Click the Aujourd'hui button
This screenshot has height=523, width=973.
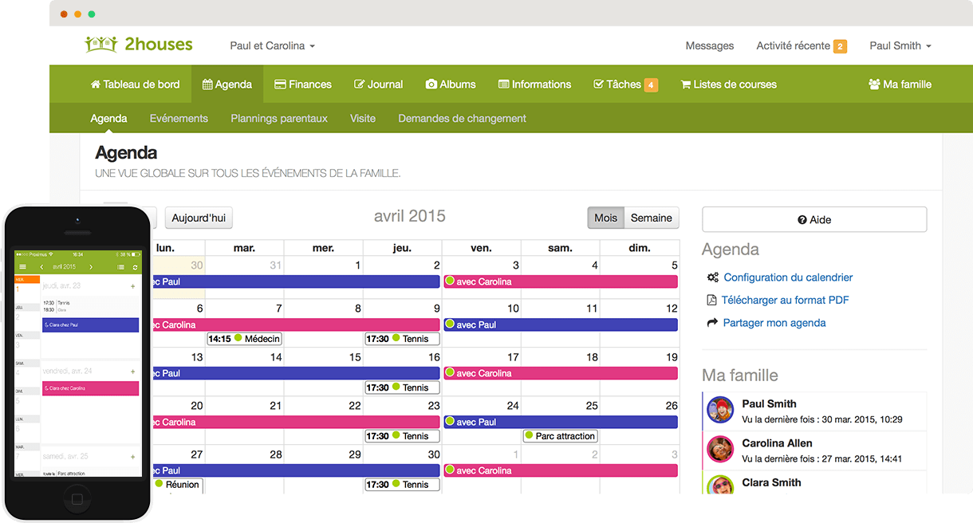[199, 218]
